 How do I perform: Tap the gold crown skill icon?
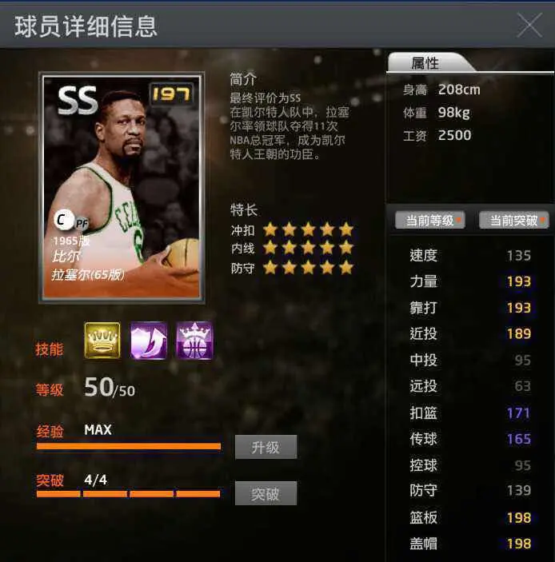click(x=102, y=341)
